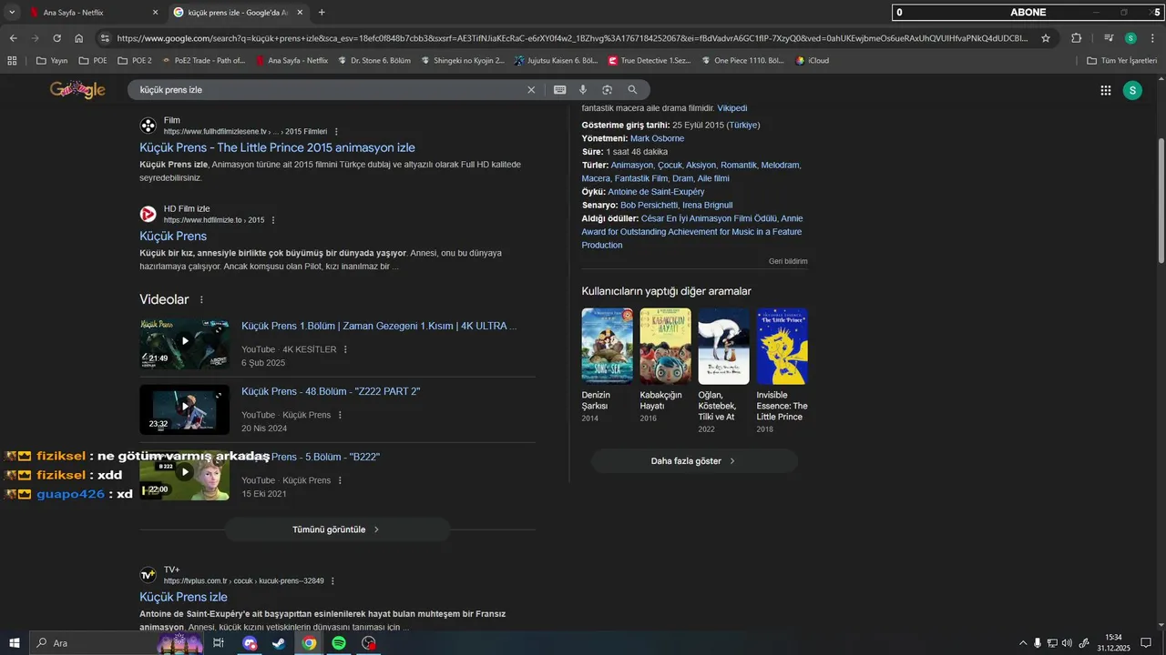
Task: Open Spotify from the taskbar
Action: (x=339, y=643)
